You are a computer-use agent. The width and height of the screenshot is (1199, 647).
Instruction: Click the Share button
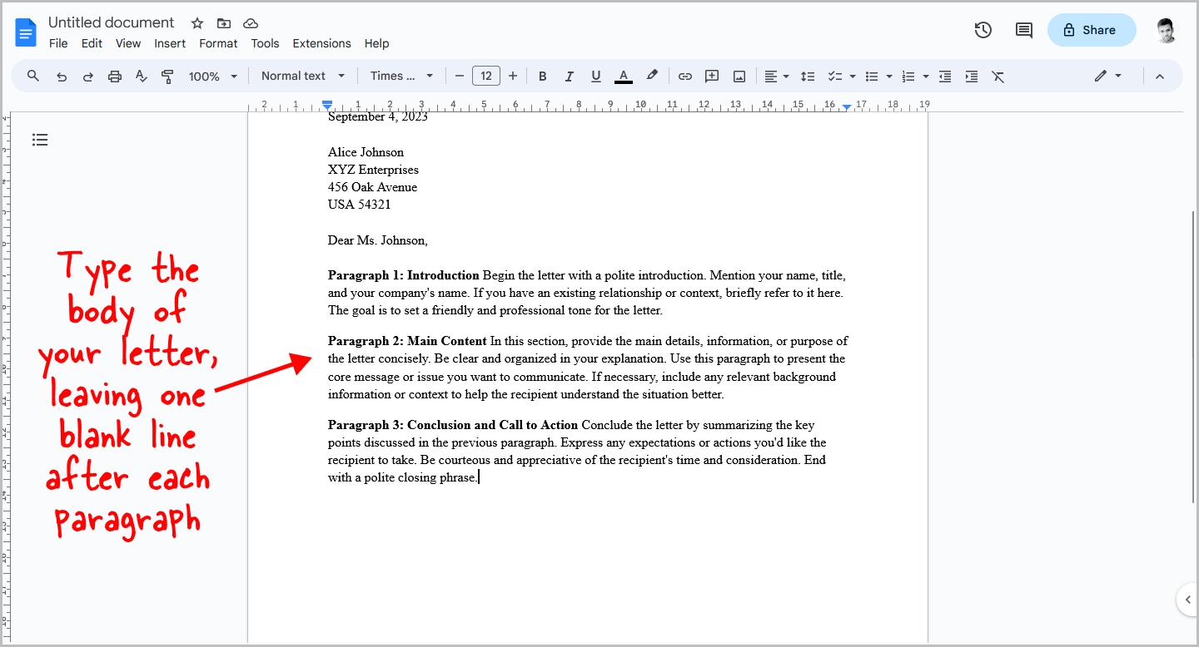1092,29
